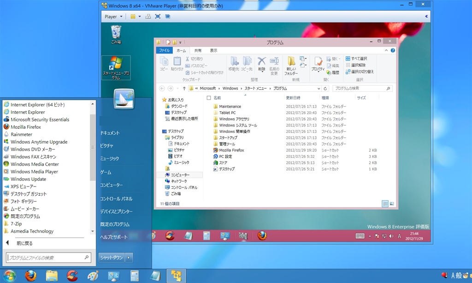472x283 pixels.
Task: Open Firefox in the guest Windows 8 taskbar
Action: tap(262, 236)
